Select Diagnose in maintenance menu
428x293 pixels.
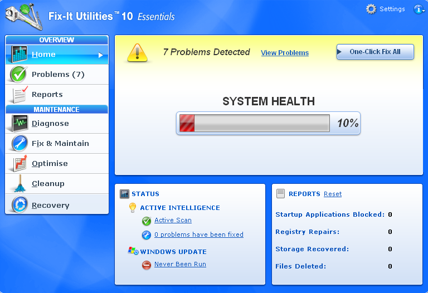(x=57, y=123)
